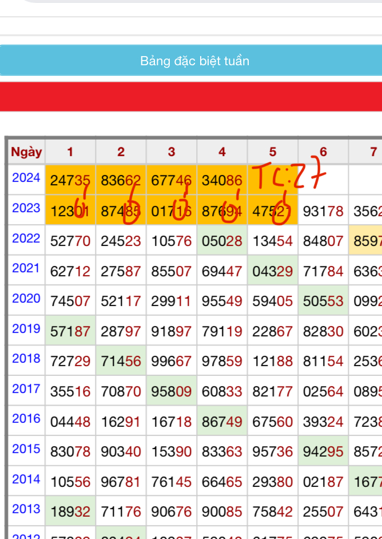This screenshot has width=382, height=539.
Task: Click the green cell showing 86749
Action: coord(222,422)
